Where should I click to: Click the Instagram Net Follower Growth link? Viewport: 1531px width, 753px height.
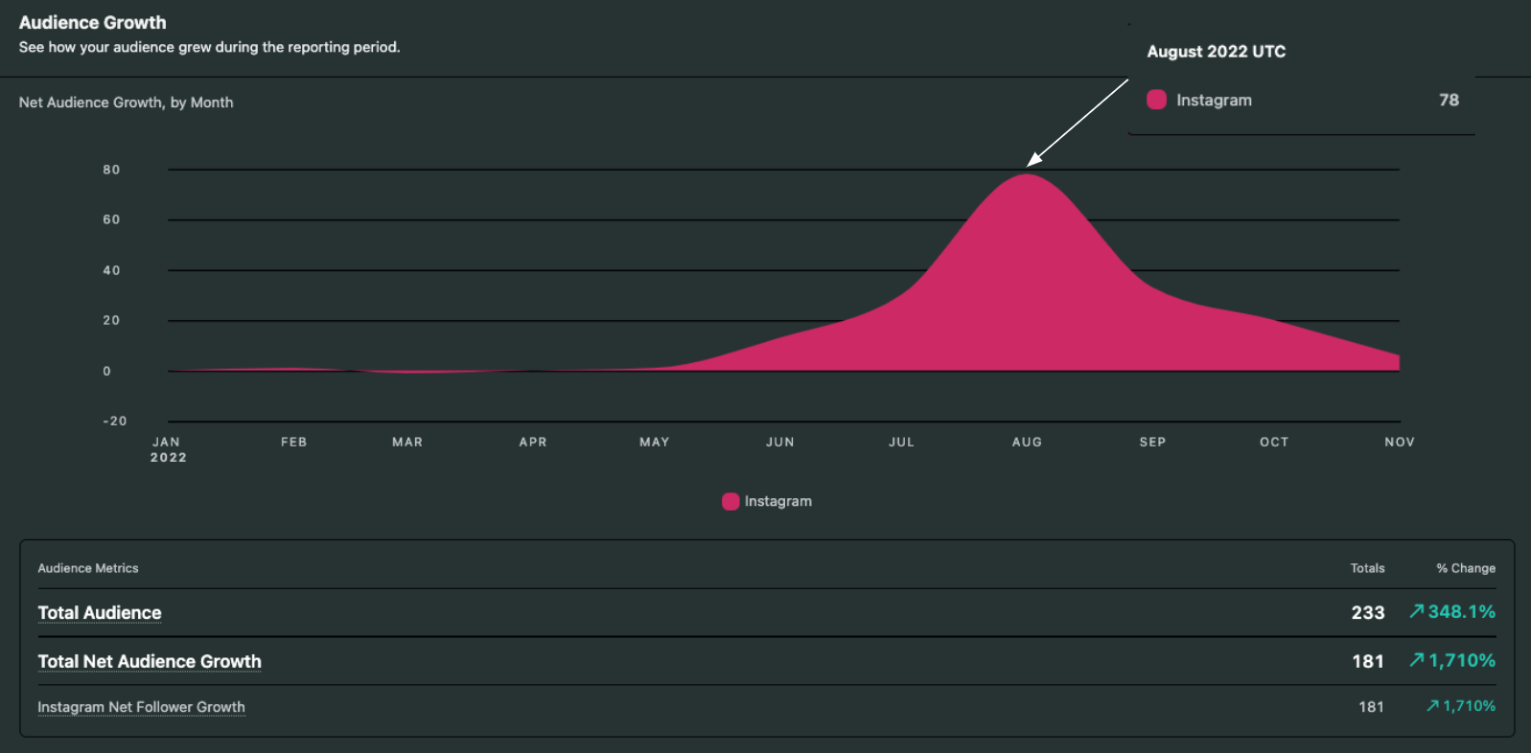click(141, 707)
